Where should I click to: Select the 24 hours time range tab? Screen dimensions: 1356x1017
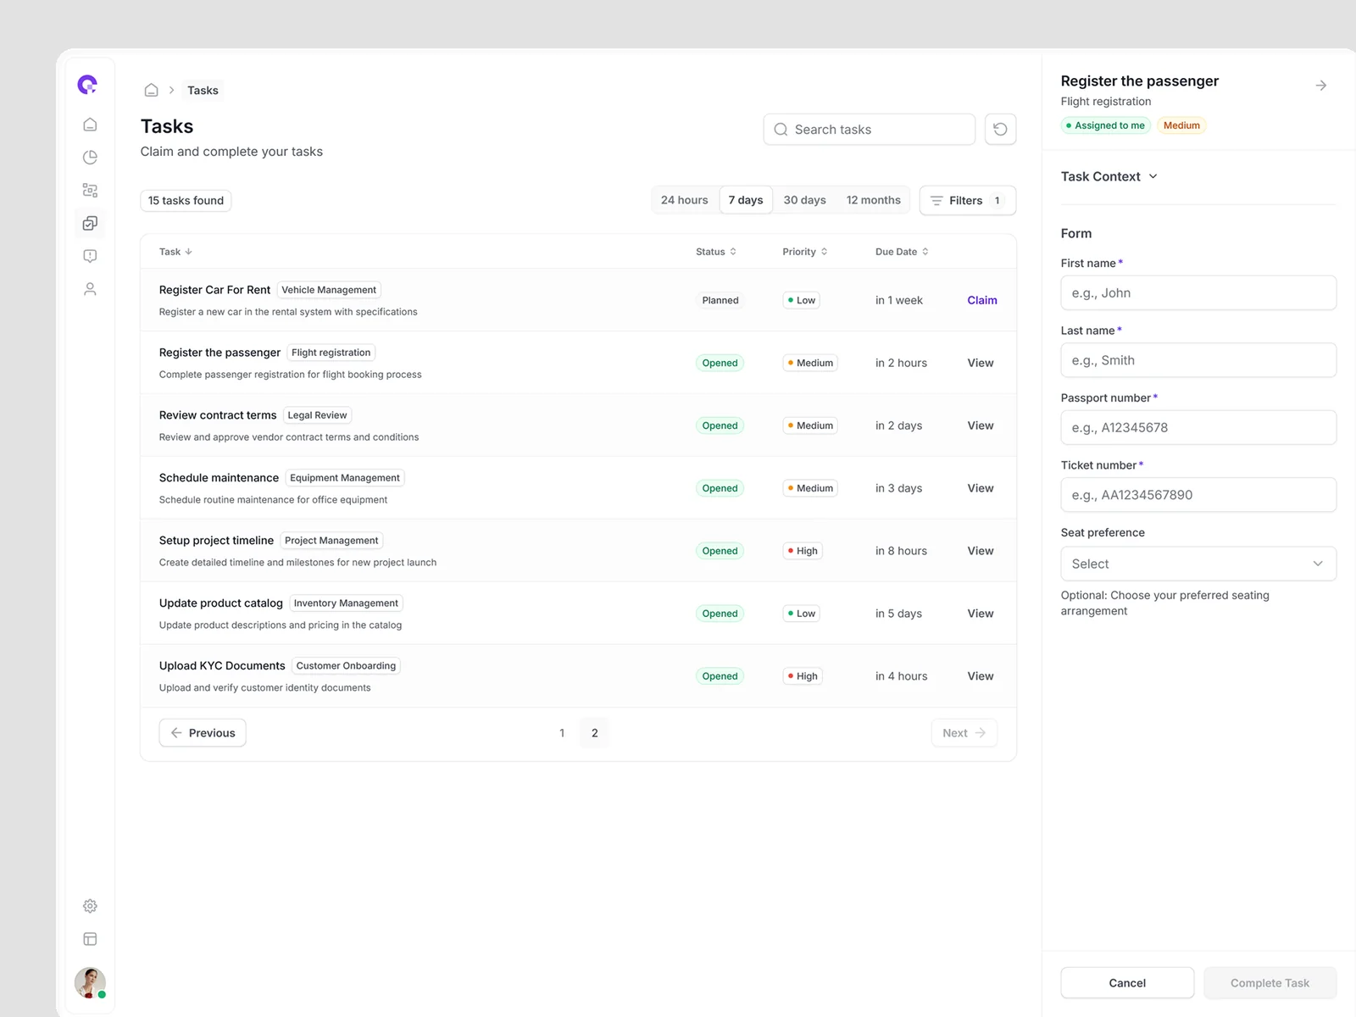[684, 200]
